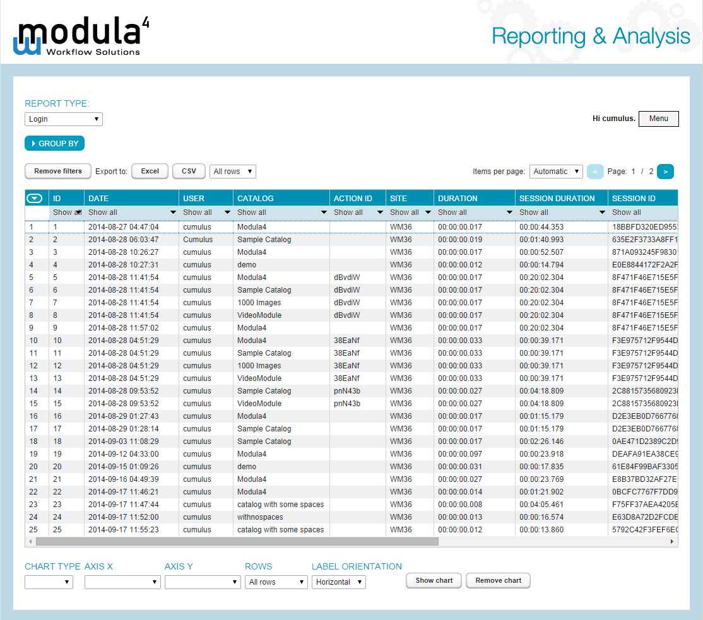Open the export rows dropdown next to CSV
Viewport: 703px width, 620px height.
[233, 171]
